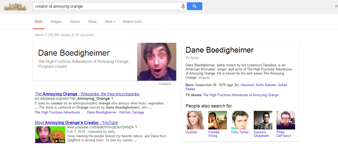
Task: Open The Annoying Orange Wikipedia result
Action: [x=87, y=94]
